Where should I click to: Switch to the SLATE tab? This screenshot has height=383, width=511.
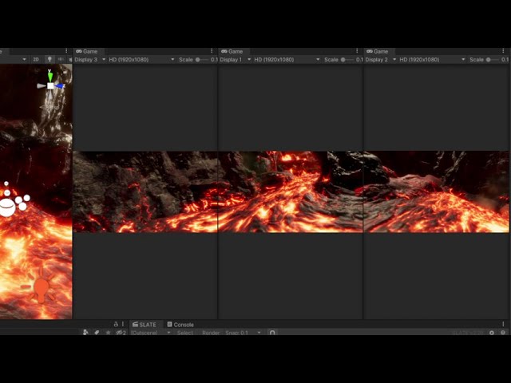(x=145, y=325)
